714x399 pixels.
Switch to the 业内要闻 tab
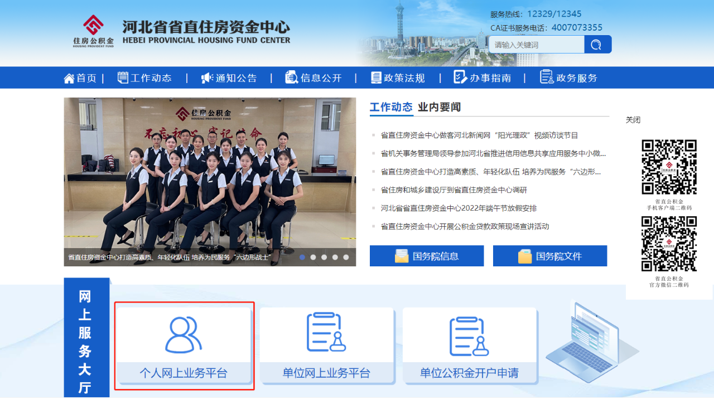coord(439,107)
